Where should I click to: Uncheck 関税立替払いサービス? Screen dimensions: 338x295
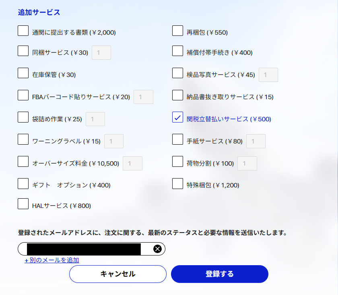[x=177, y=117]
